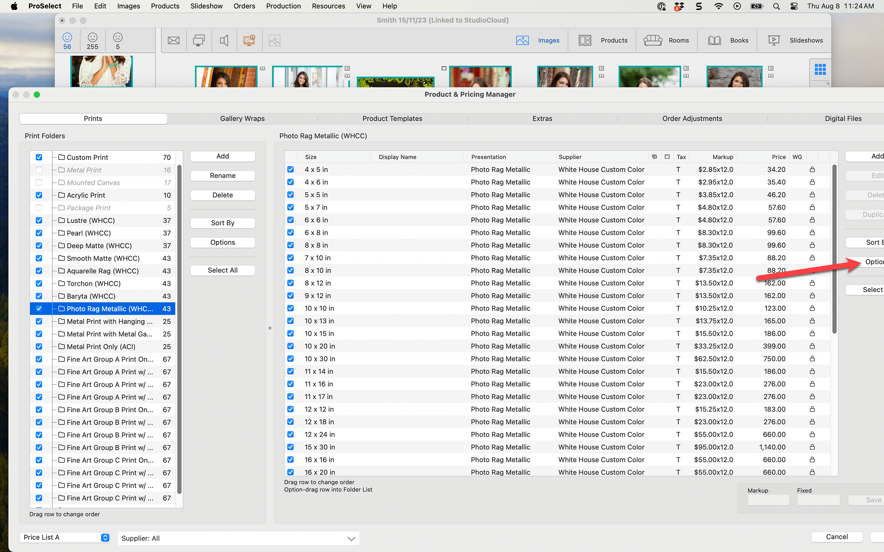Click the thumbnail grid view icon
The image size is (884, 552).
pyautogui.click(x=820, y=69)
